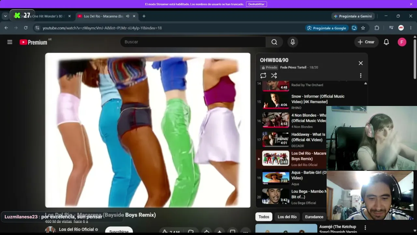Screen dimensions: 417x235
Task: Play the 4 Non Blondes video thumbnail
Action: click(x=276, y=120)
